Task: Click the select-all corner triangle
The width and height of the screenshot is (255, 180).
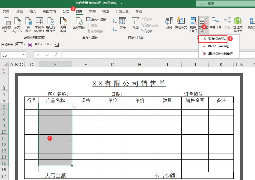Action: tap(6, 64)
